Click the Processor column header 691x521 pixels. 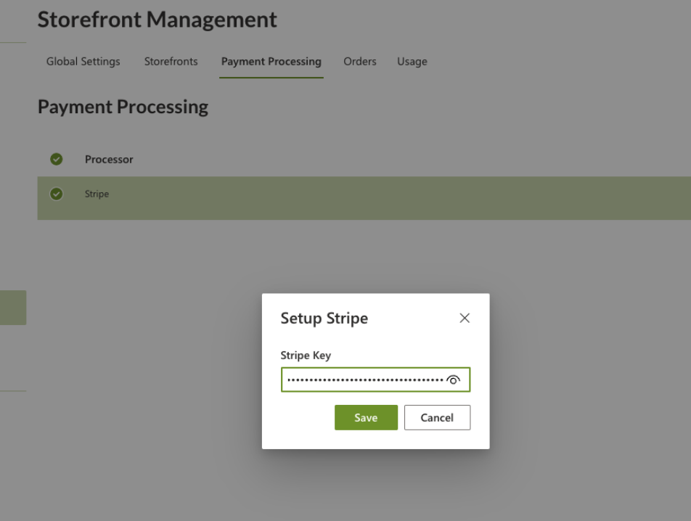pyautogui.click(x=109, y=160)
